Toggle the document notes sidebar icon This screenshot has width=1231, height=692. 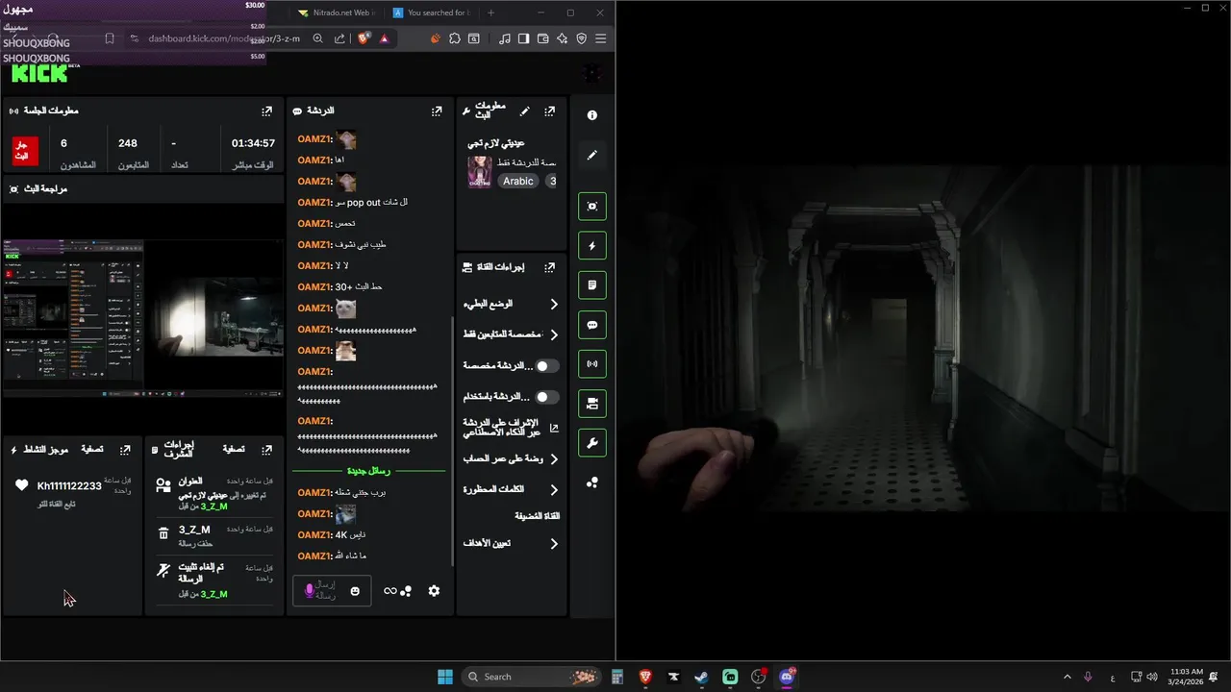click(592, 284)
